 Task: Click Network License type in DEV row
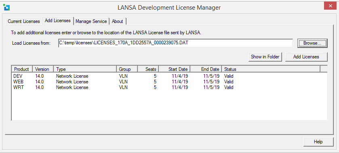pos(72,76)
